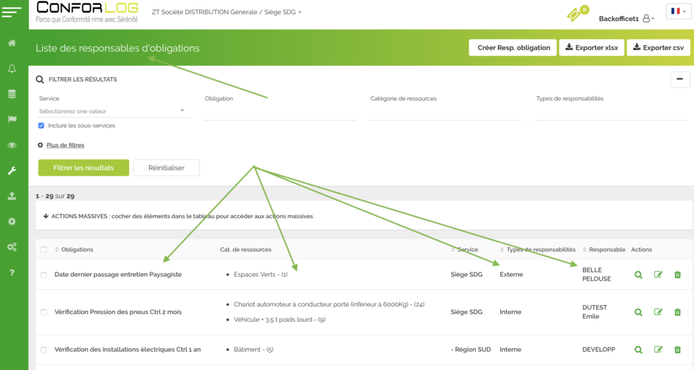694x370 pixels.
Task: Open the Backoffice1 user menu
Action: [x=626, y=19]
